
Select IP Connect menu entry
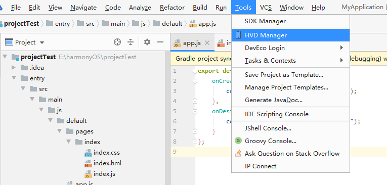pyautogui.click(x=290, y=166)
